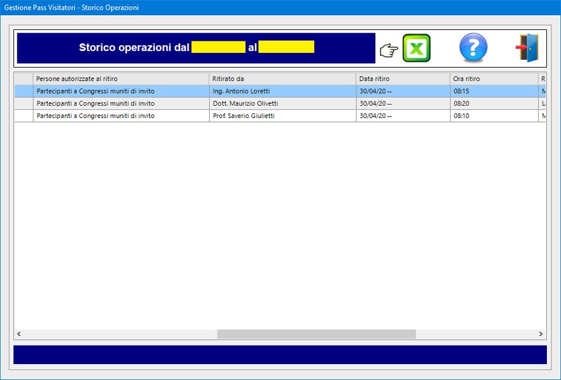Exit the window using the door icon
The width and height of the screenshot is (561, 380).
[x=527, y=48]
